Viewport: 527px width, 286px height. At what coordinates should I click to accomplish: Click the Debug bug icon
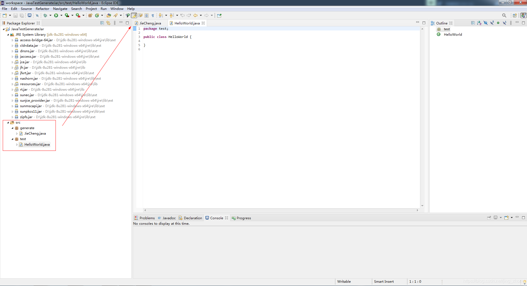(x=45, y=15)
